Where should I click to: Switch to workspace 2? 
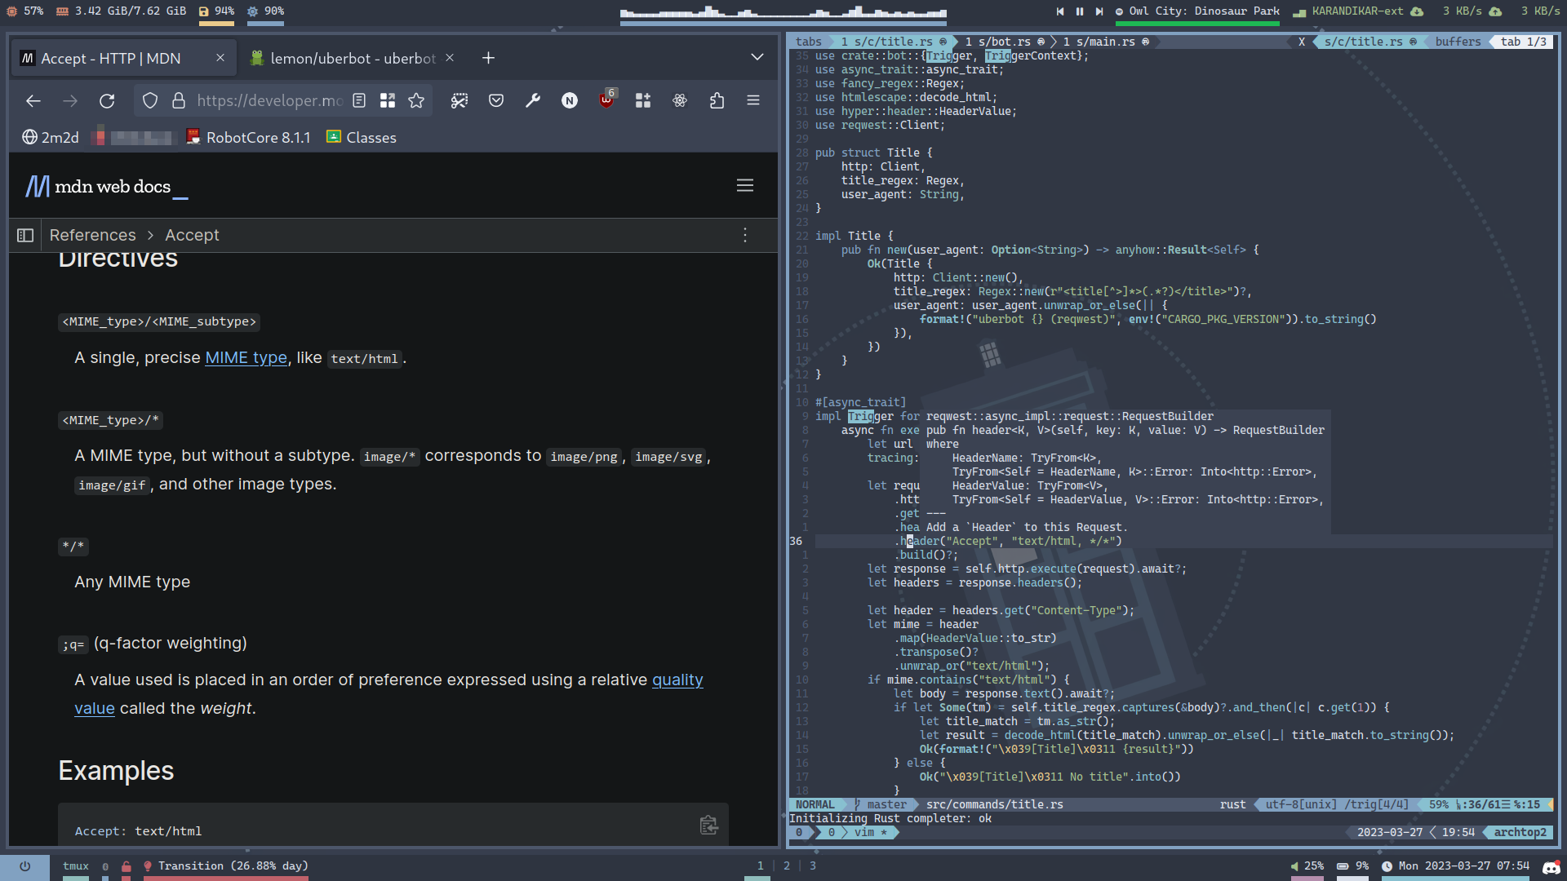coord(787,866)
